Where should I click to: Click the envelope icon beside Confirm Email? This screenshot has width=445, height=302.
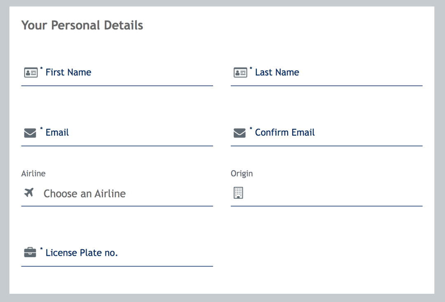click(x=239, y=133)
